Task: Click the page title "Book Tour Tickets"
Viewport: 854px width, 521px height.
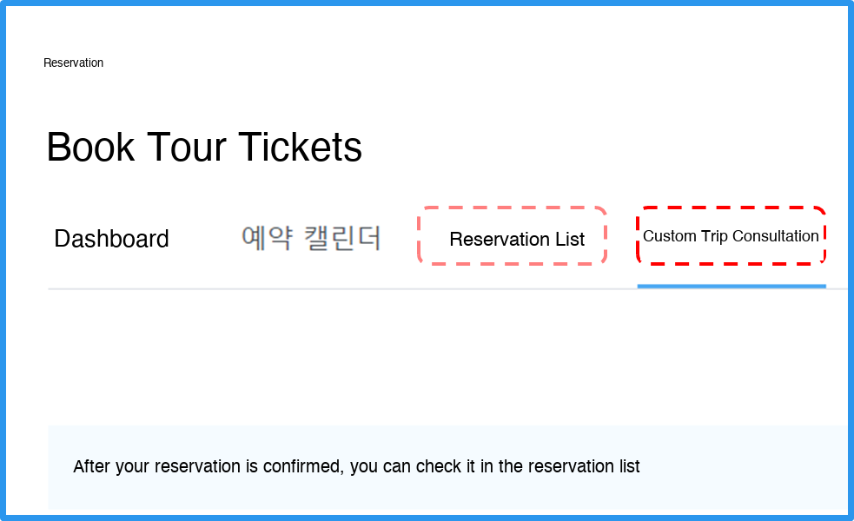Action: [204, 147]
